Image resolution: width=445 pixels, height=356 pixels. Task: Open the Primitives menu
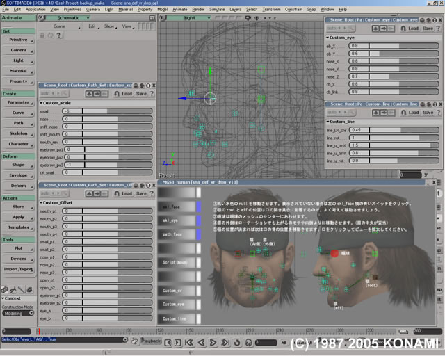click(72, 9)
